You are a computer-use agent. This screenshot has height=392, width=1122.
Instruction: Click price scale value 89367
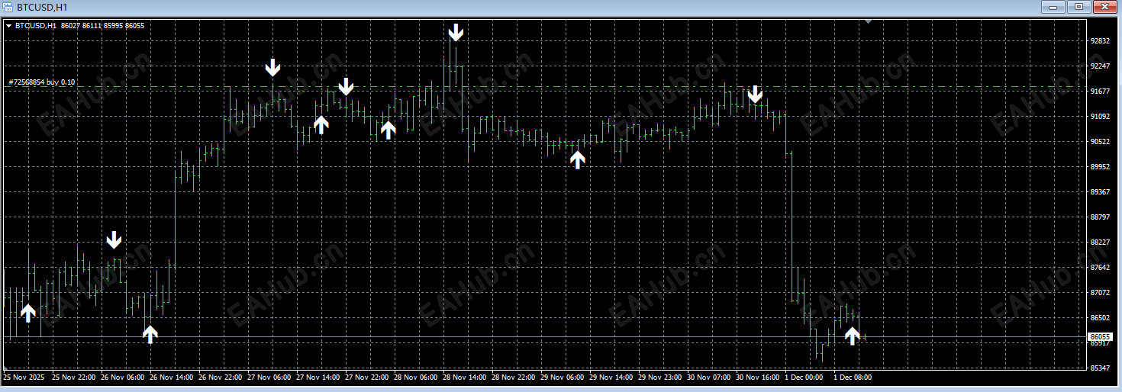pos(1100,192)
